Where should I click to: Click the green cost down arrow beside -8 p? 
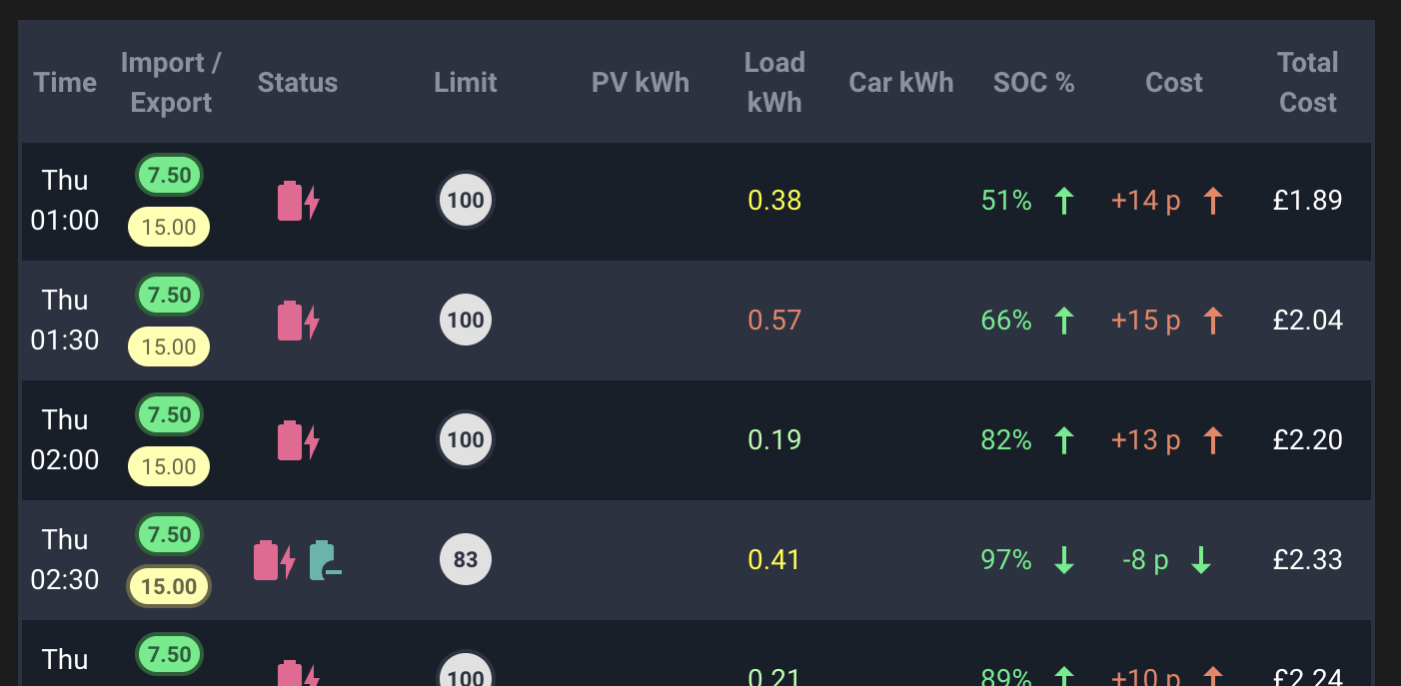pos(1201,560)
